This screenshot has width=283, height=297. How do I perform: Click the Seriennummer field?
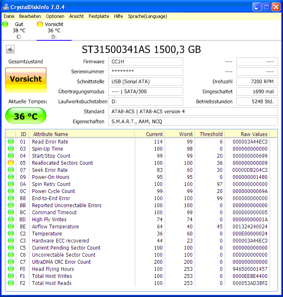[x=146, y=72]
